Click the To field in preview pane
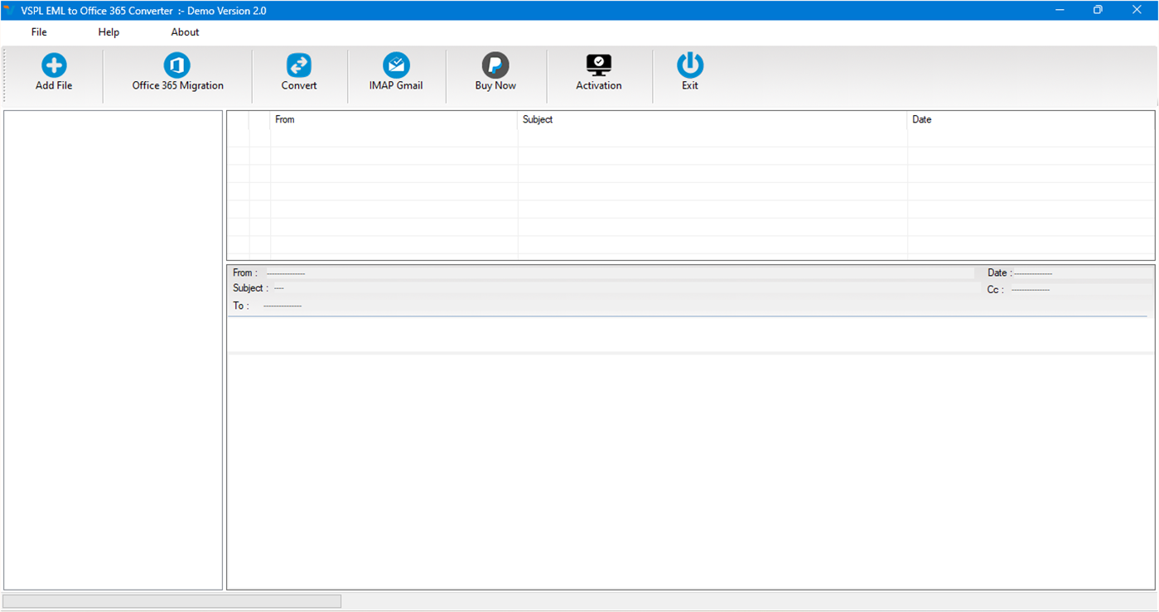The image size is (1159, 612). (x=282, y=306)
